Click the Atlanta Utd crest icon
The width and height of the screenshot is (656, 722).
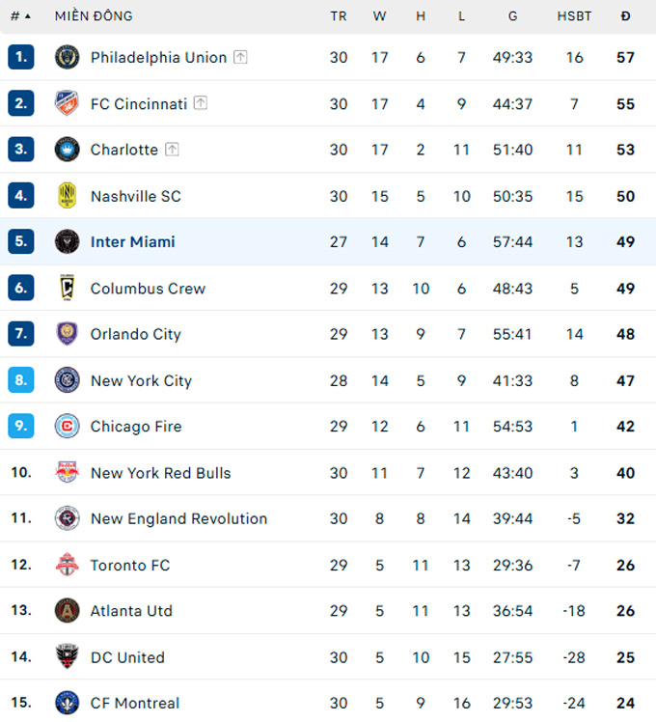tap(67, 611)
